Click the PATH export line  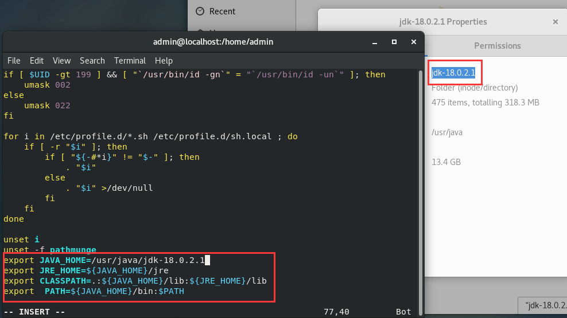point(94,291)
